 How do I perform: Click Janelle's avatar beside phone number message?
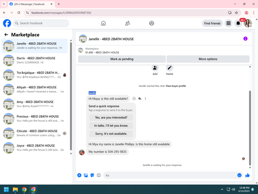click(82, 152)
